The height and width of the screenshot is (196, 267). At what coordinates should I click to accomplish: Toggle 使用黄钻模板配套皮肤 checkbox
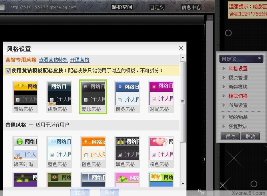coord(8,71)
